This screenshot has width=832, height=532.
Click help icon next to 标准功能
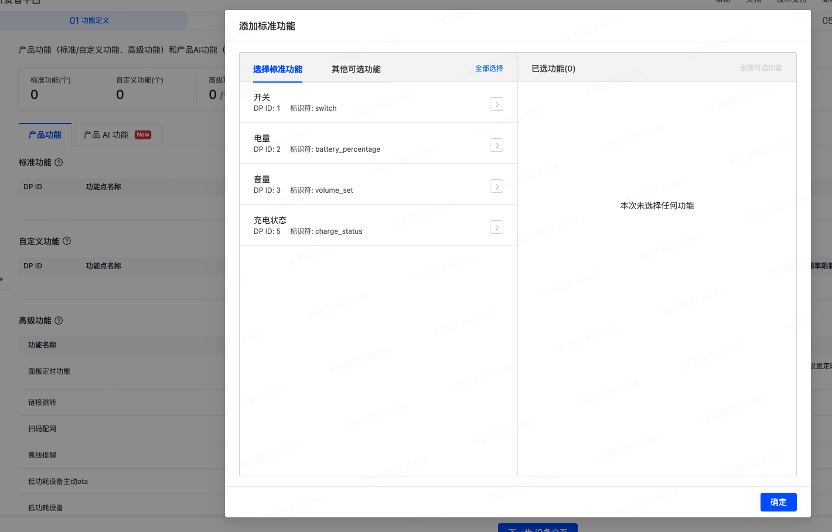click(59, 162)
